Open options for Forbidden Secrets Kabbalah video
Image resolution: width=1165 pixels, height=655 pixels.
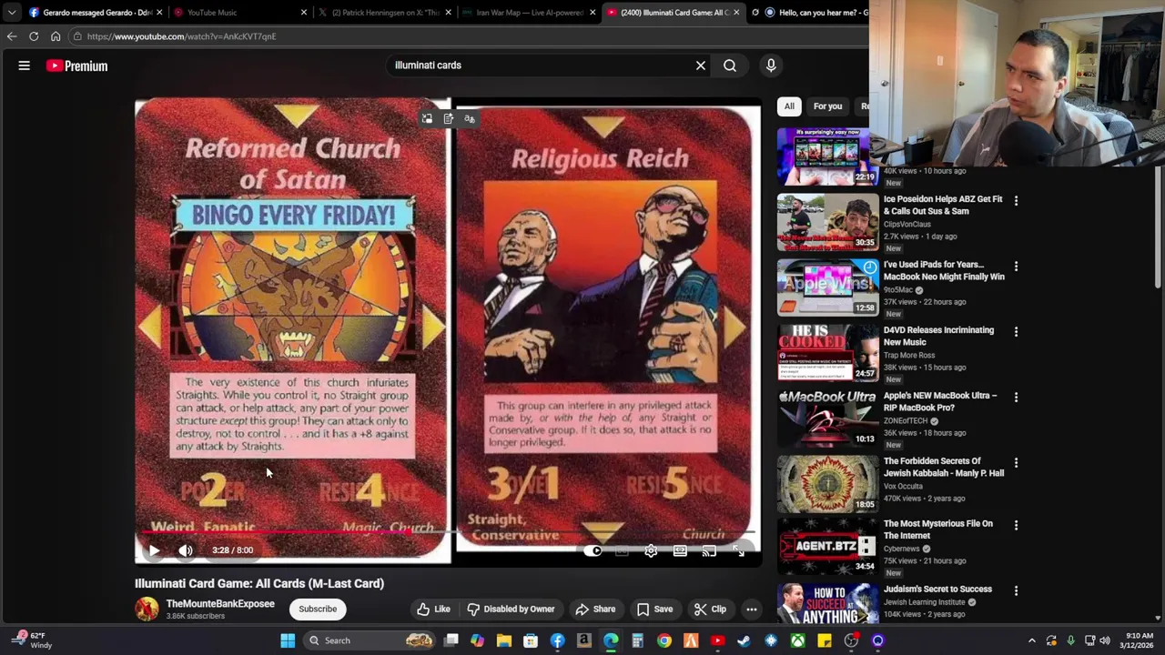coord(1016,462)
